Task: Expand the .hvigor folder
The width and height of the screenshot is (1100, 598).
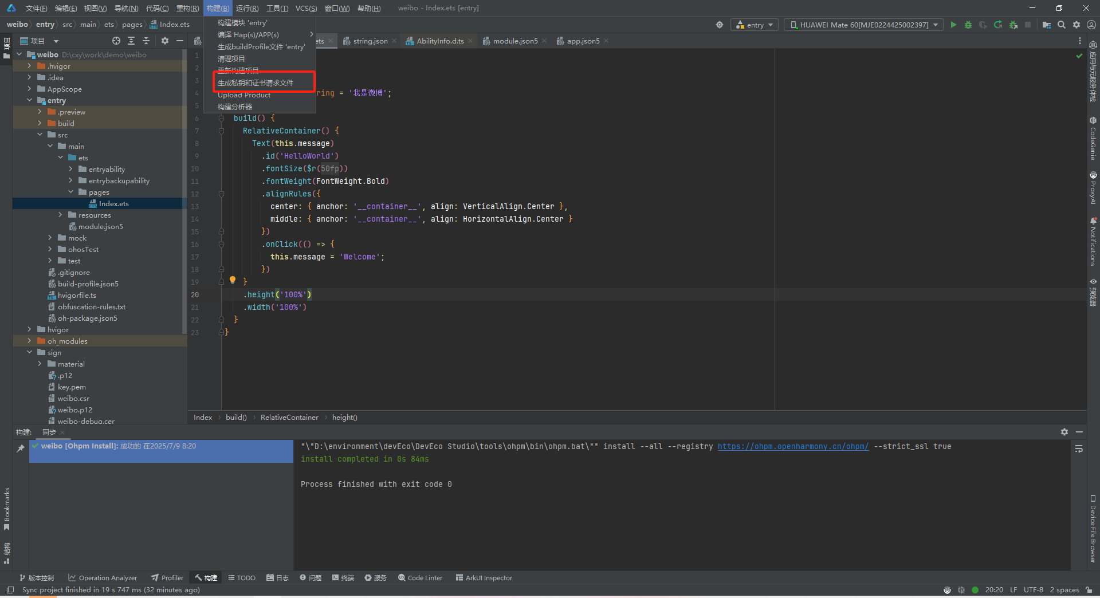Action: (29, 66)
